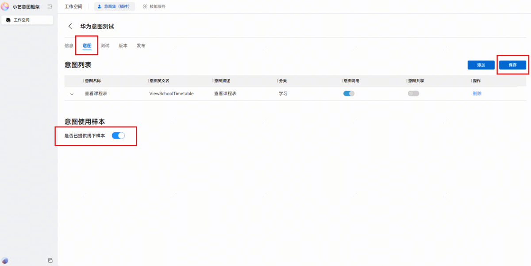Turn off 是否已提供线下样本 switch

tap(118, 135)
